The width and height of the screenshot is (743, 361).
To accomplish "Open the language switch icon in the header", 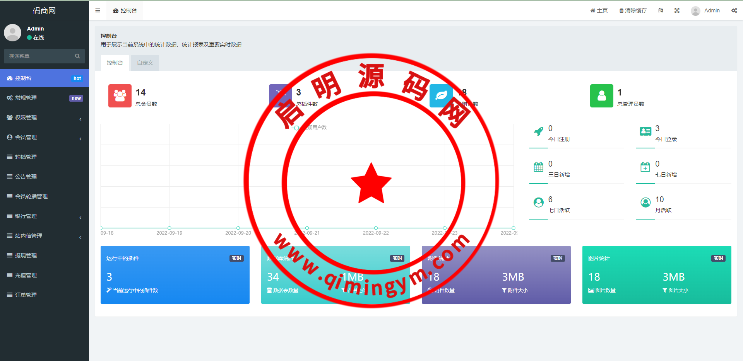I will point(661,10).
